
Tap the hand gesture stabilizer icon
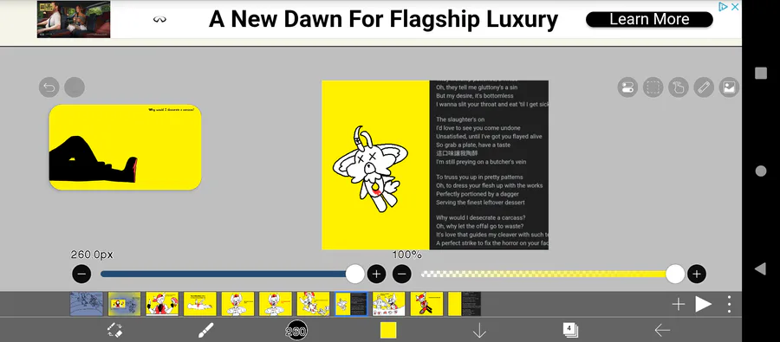coord(679,88)
